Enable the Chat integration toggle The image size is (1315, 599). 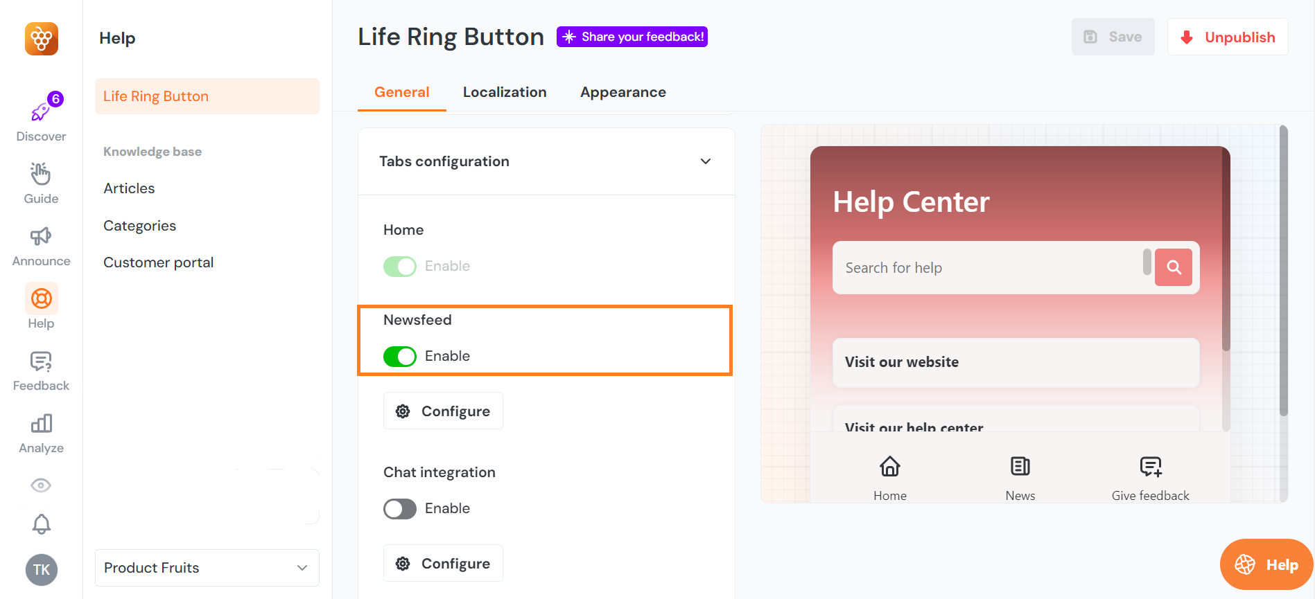(x=400, y=508)
